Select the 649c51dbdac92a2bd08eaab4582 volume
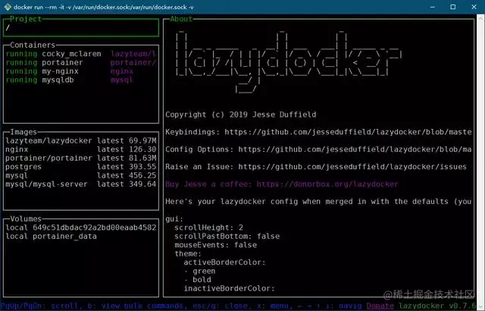 point(81,228)
